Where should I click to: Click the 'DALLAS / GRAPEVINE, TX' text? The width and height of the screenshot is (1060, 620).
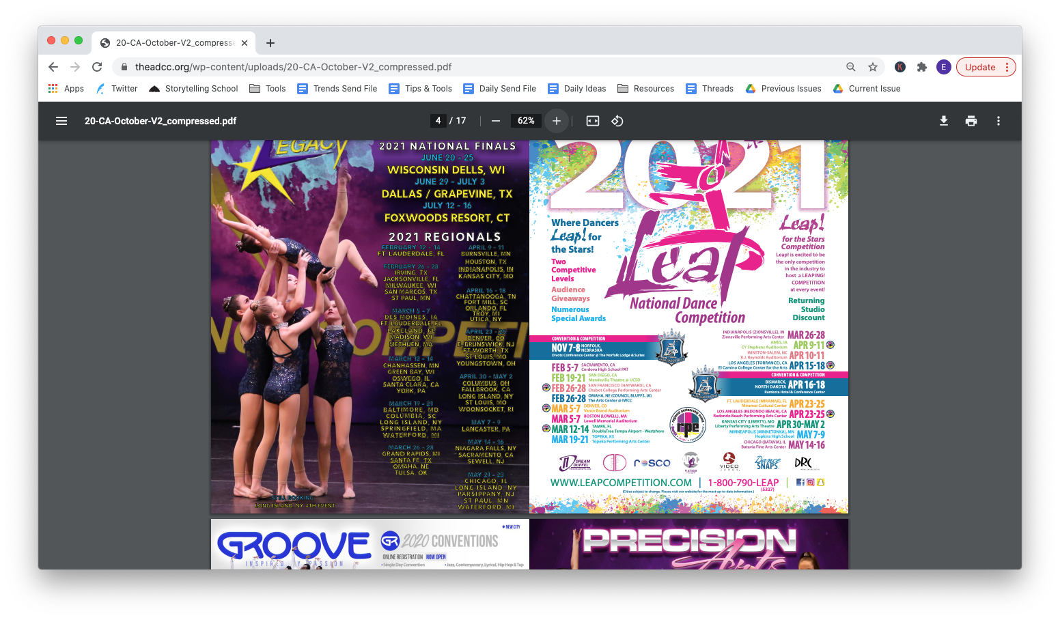coord(447,194)
